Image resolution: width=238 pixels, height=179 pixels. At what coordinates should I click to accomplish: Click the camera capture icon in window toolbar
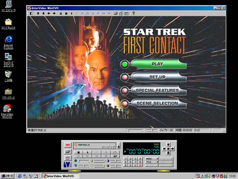pos(116,14)
